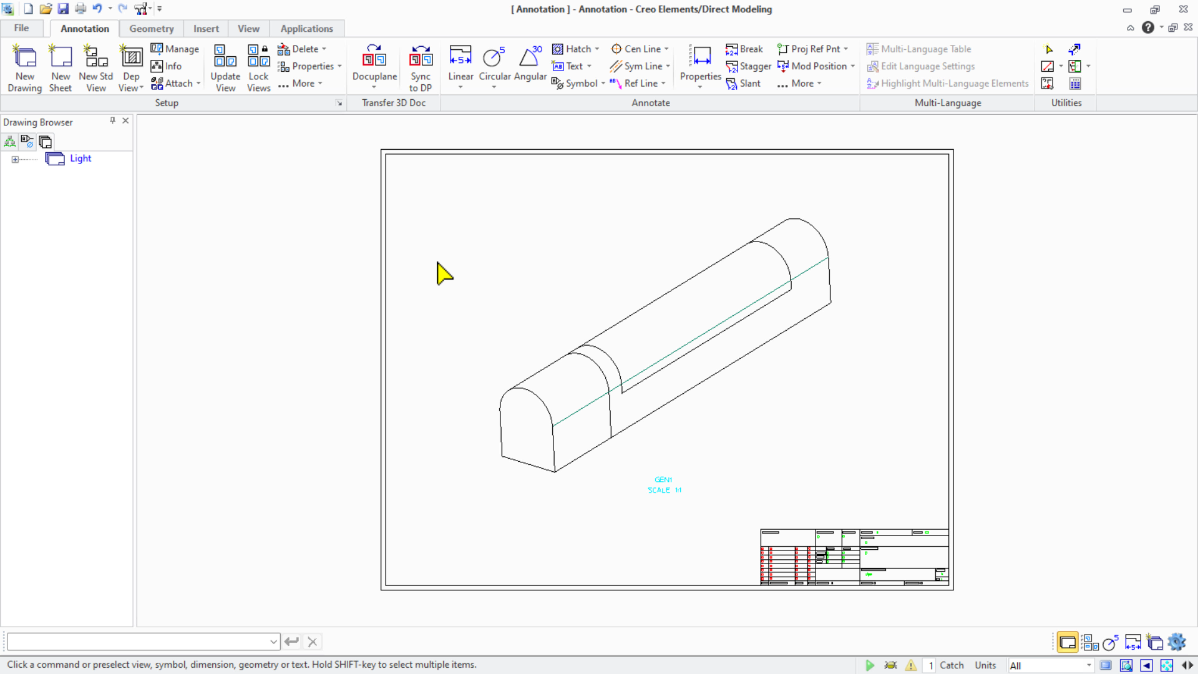Switch to the Geometry tab

point(152,29)
